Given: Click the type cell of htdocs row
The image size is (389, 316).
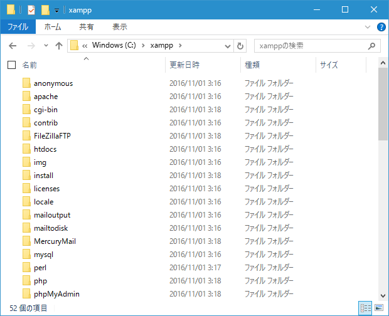Looking at the screenshot, I should click(269, 149).
